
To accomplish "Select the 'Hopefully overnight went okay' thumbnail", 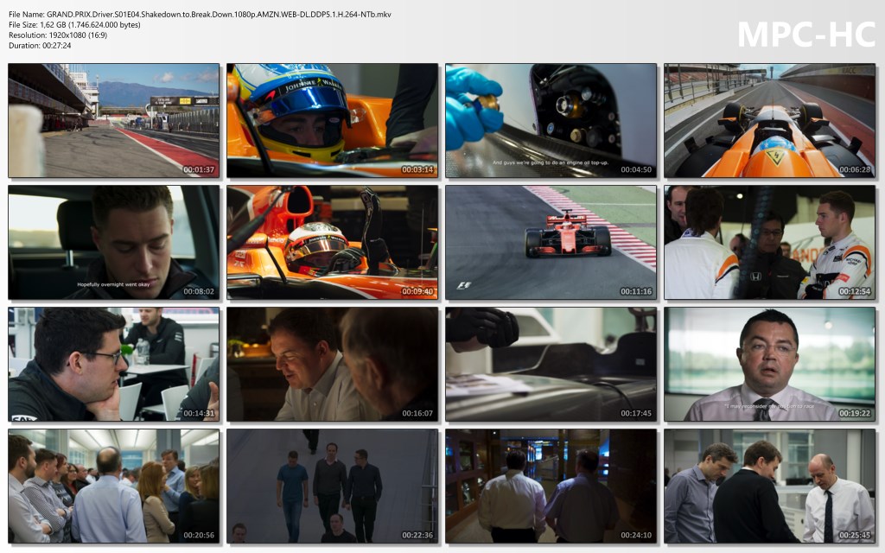I will pos(113,242).
